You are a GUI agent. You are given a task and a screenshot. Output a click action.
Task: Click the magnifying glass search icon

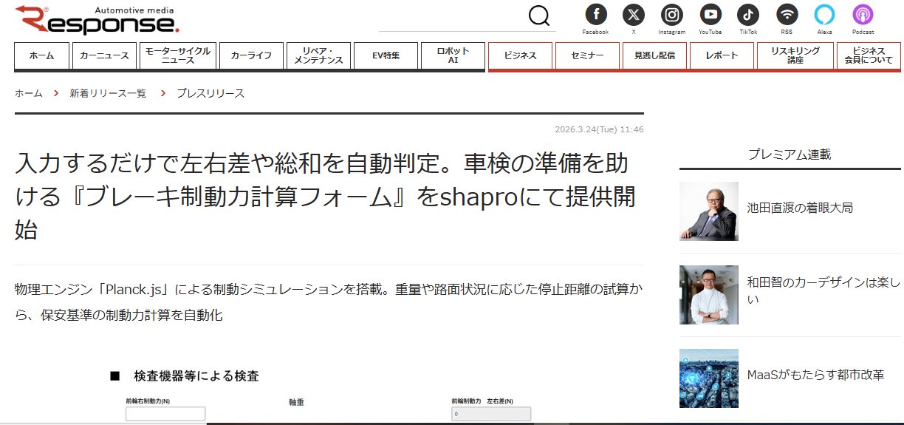click(x=539, y=16)
